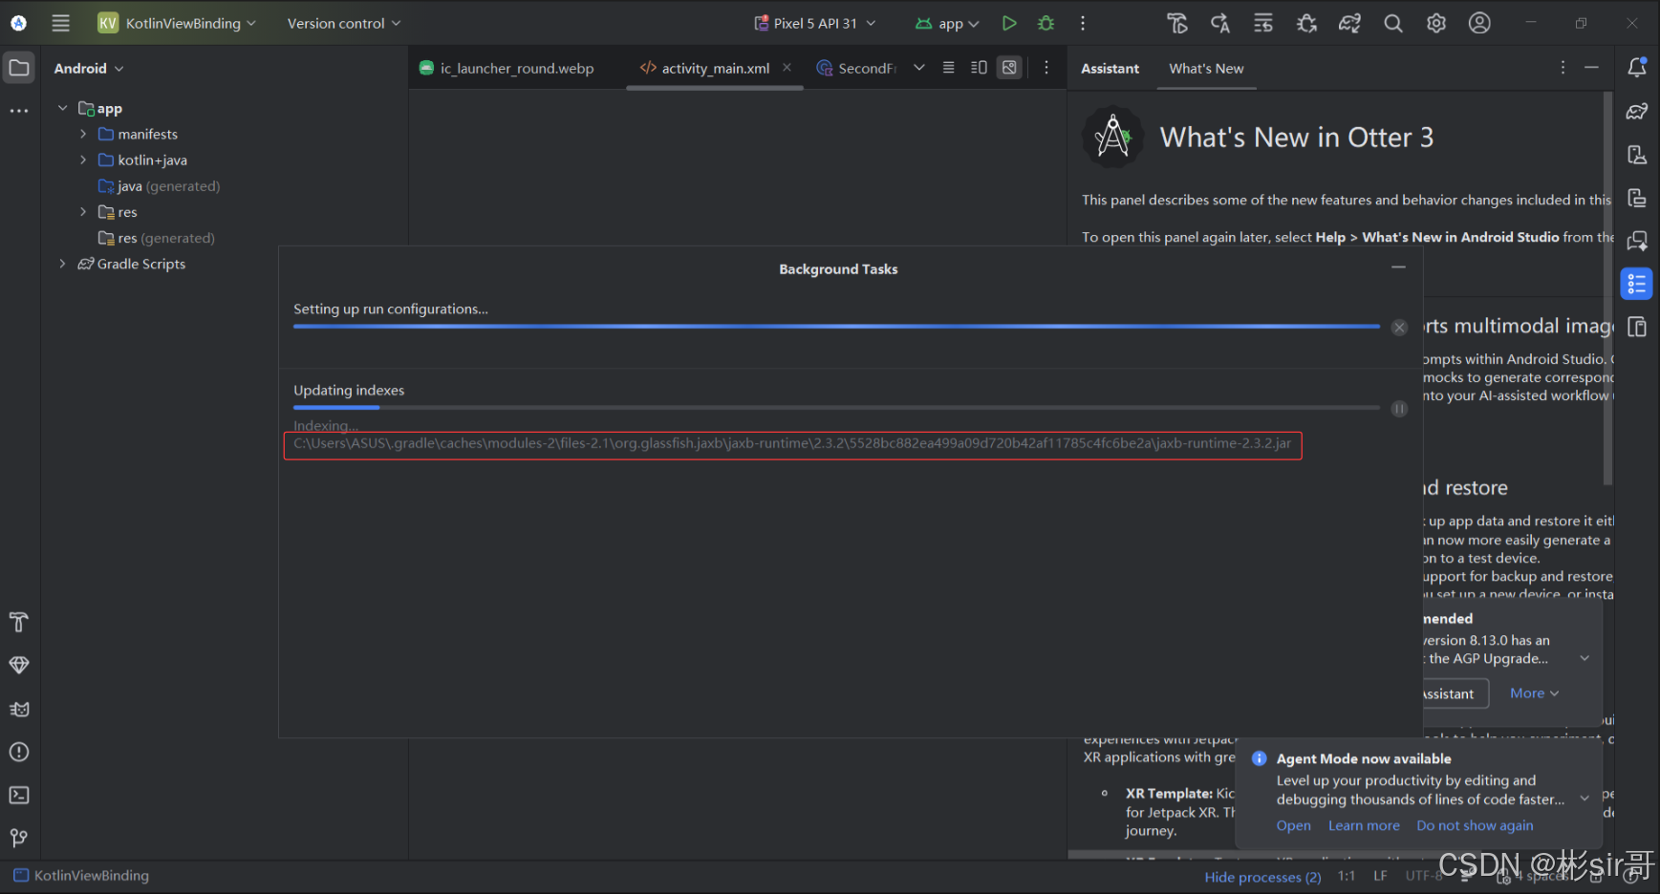Show hidden editor tabs chevron
The width and height of the screenshot is (1660, 894).
[x=918, y=68]
